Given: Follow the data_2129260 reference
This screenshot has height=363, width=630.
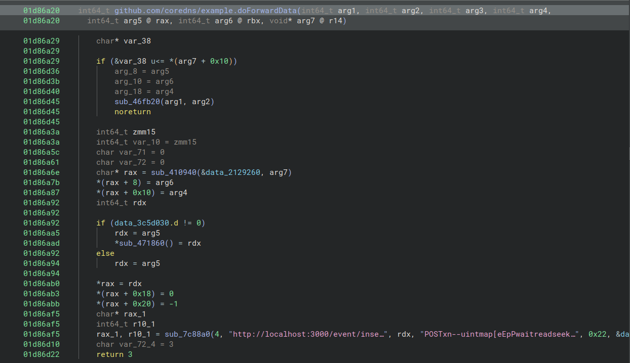Looking at the screenshot, I should coord(234,172).
